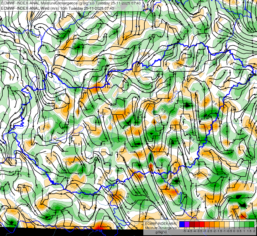Select the -4 legend scale value
The image size is (257, 236).
[194, 231]
